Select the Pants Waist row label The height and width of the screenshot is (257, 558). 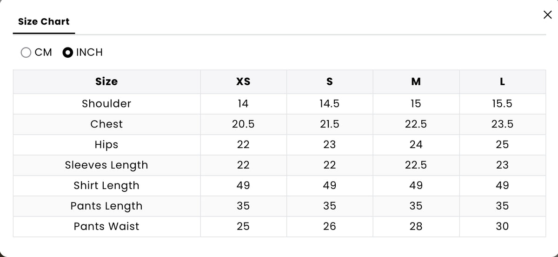106,226
